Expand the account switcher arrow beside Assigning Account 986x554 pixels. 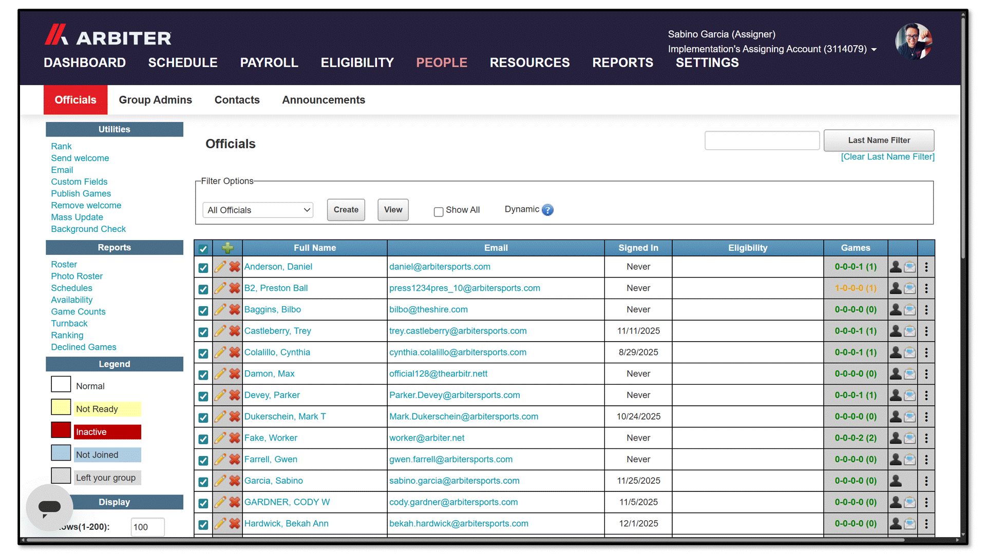[874, 50]
